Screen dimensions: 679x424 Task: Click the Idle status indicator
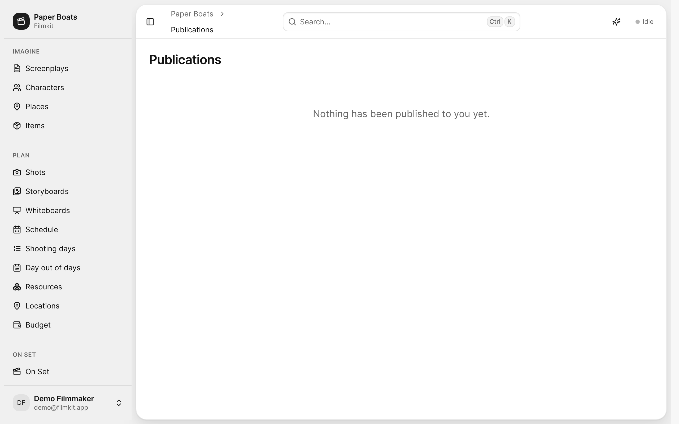644,21
